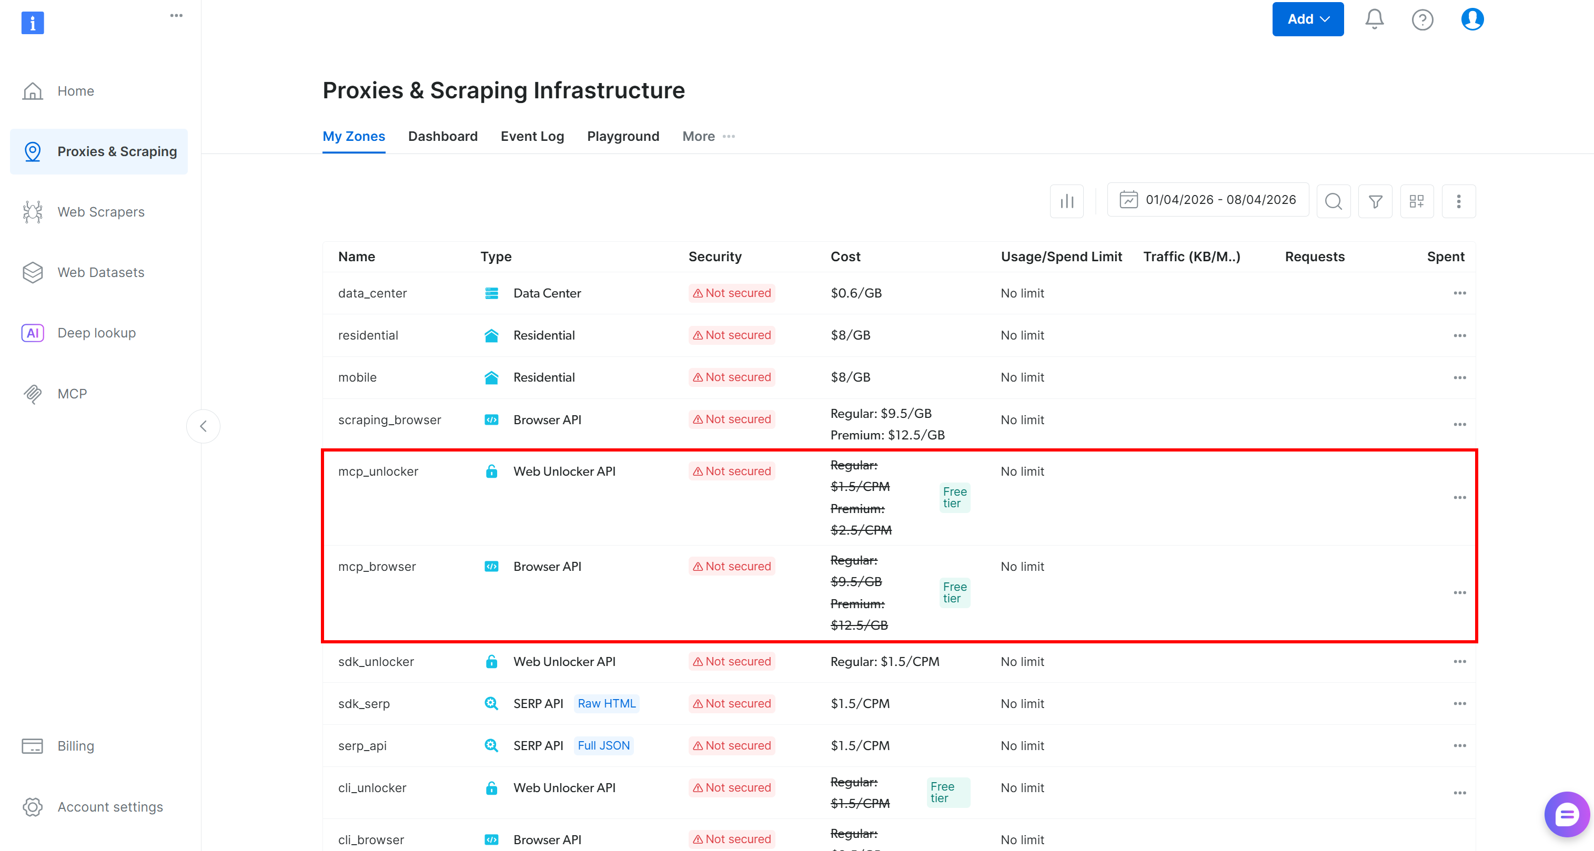Image resolution: width=1594 pixels, height=851 pixels.
Task: Switch to the Dashboard tab
Action: (442, 136)
